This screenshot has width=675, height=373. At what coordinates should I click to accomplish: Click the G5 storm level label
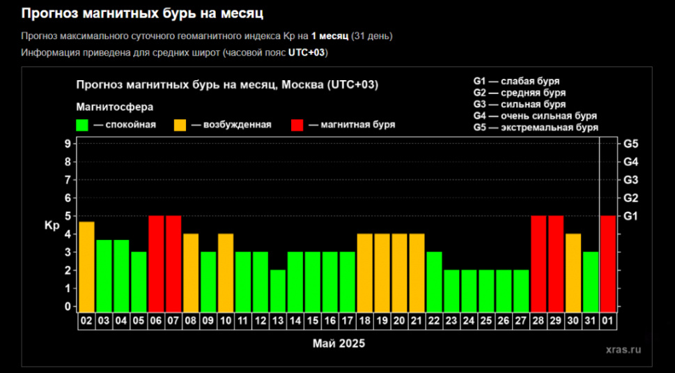[630, 144]
